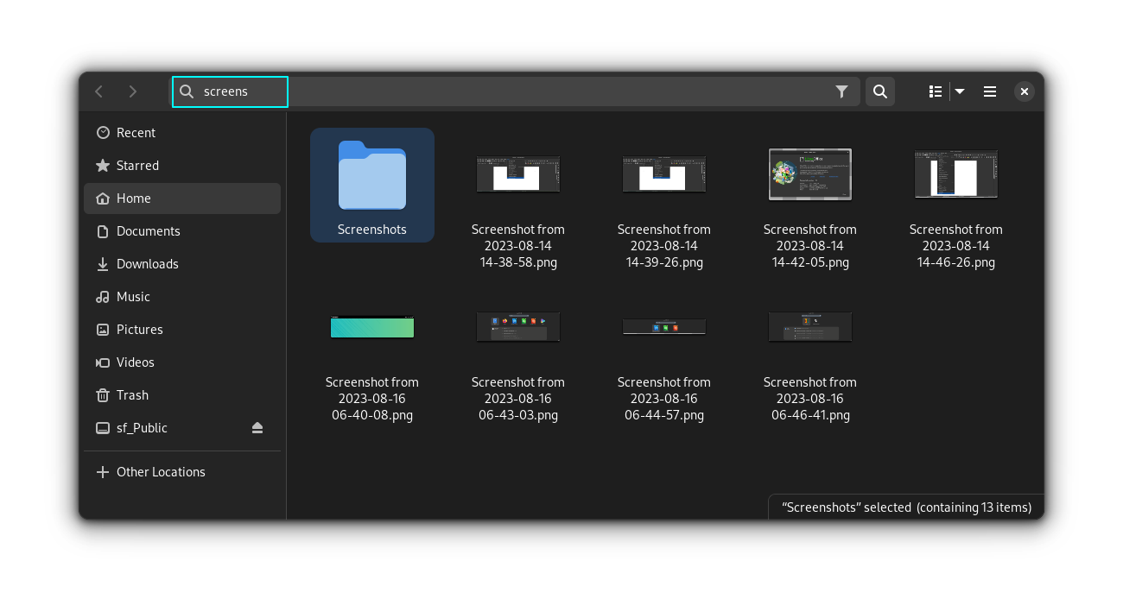Go forward using the forward arrow
The image size is (1123, 605).
132,91
